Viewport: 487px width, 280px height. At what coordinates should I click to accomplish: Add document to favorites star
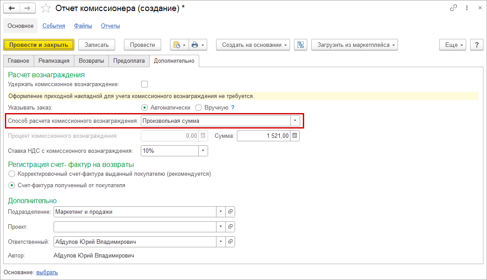pyautogui.click(x=45, y=8)
